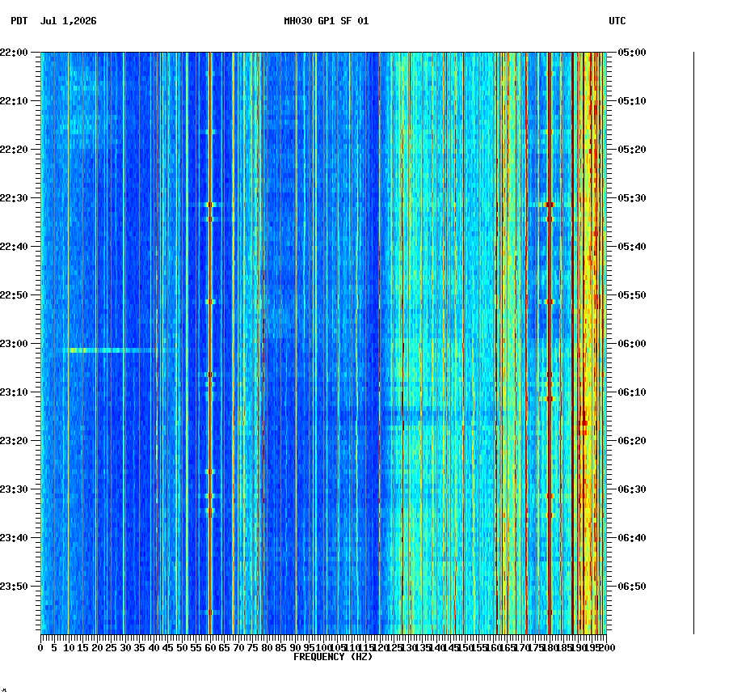This screenshot has height=699, width=729.
Task: Click the 06:50 UTC time label
Action: (x=632, y=587)
